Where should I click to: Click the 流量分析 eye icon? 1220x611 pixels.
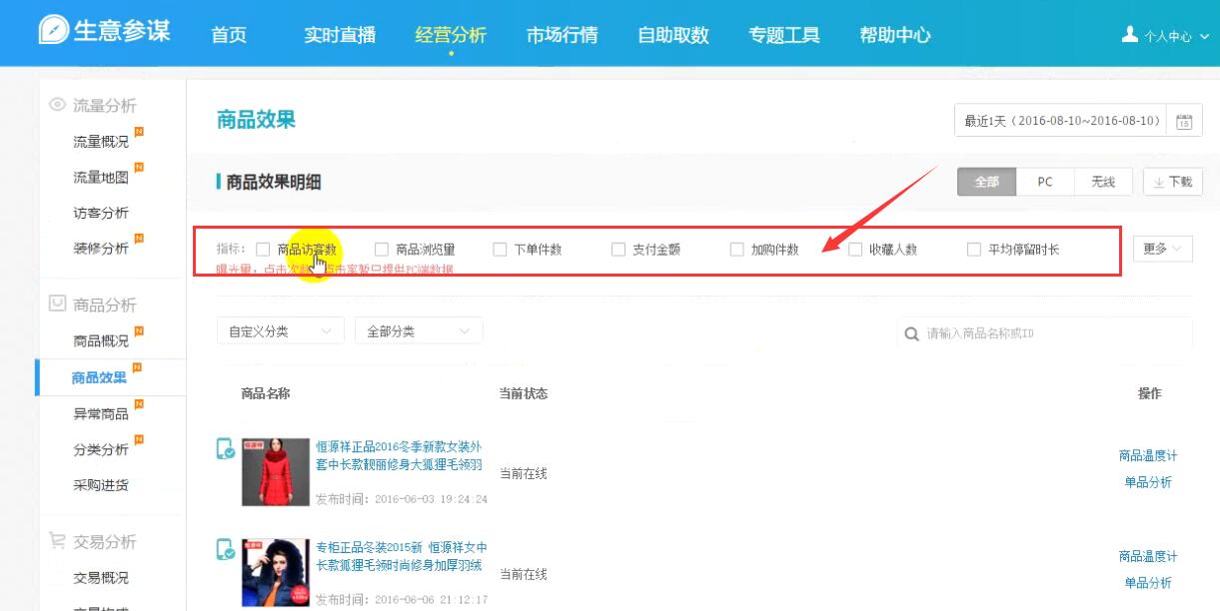click(x=58, y=105)
